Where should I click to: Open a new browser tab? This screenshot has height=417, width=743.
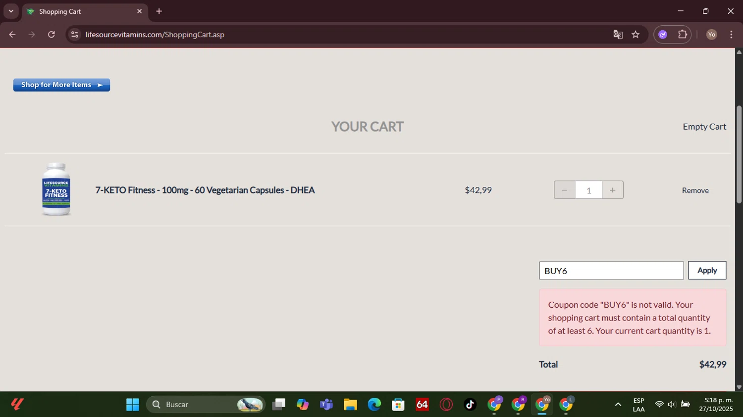[159, 11]
